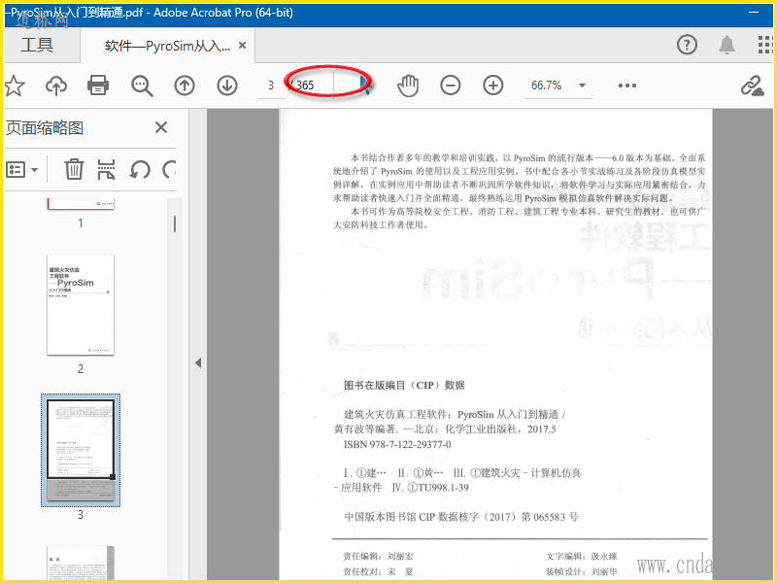The width and height of the screenshot is (777, 583).
Task: Add file to starred with star icon
Action: click(x=15, y=86)
